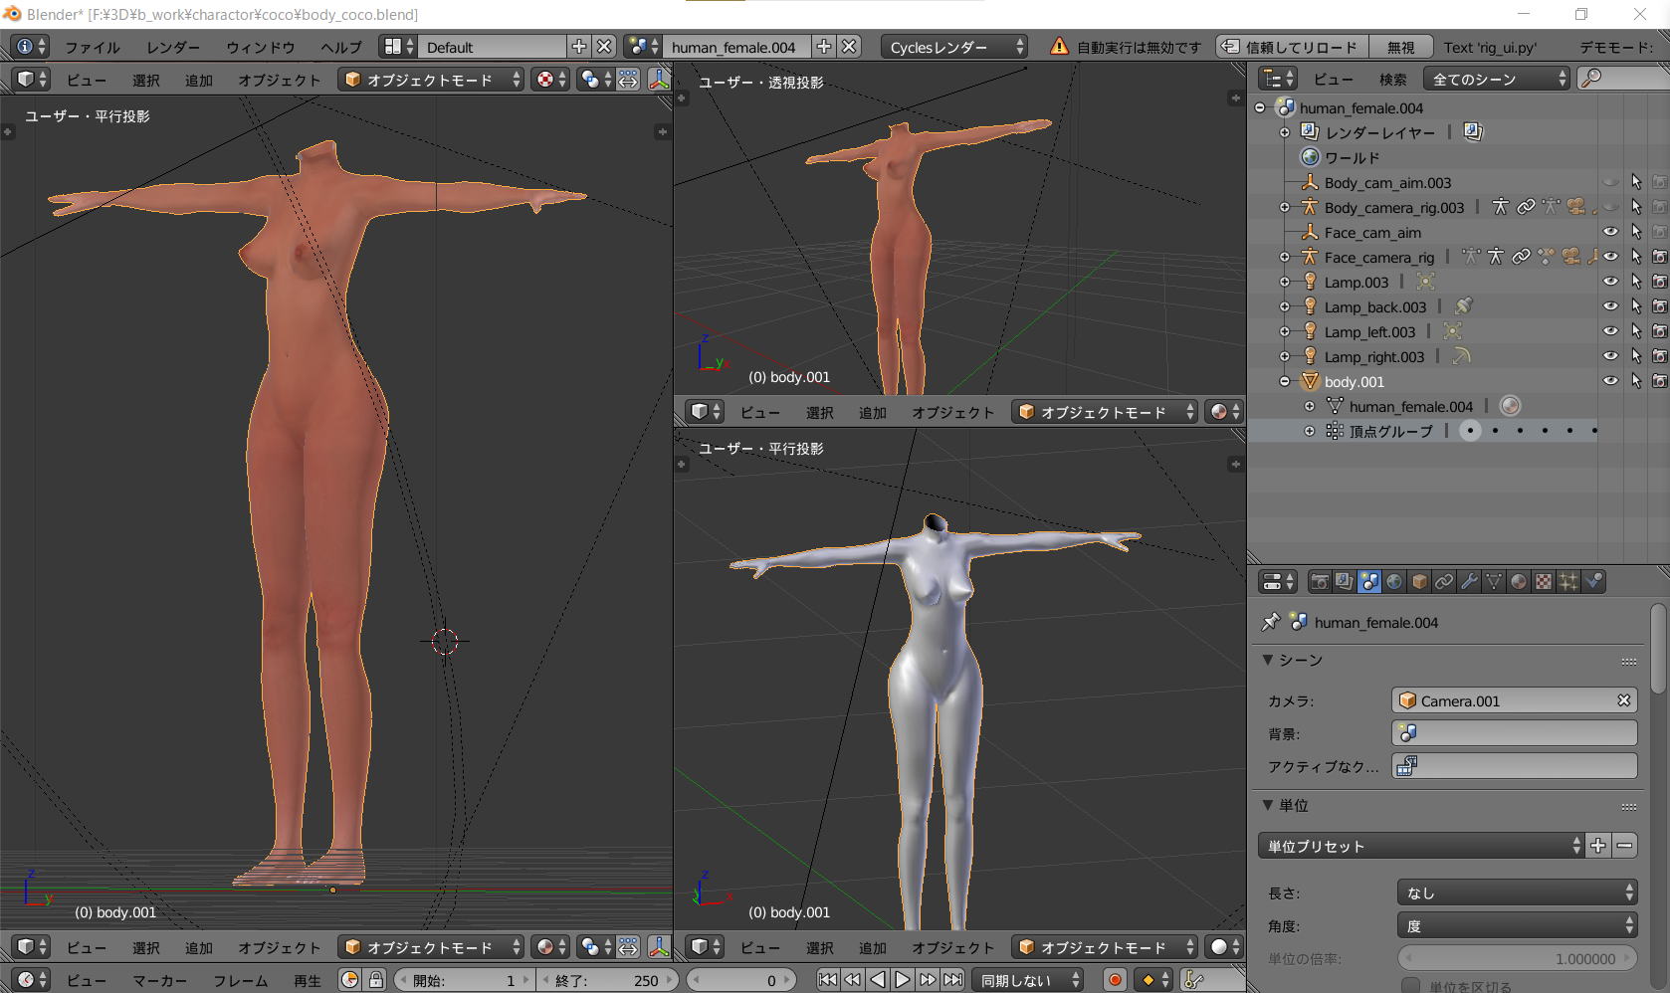Open the Render properties camera tab

tap(1320, 582)
